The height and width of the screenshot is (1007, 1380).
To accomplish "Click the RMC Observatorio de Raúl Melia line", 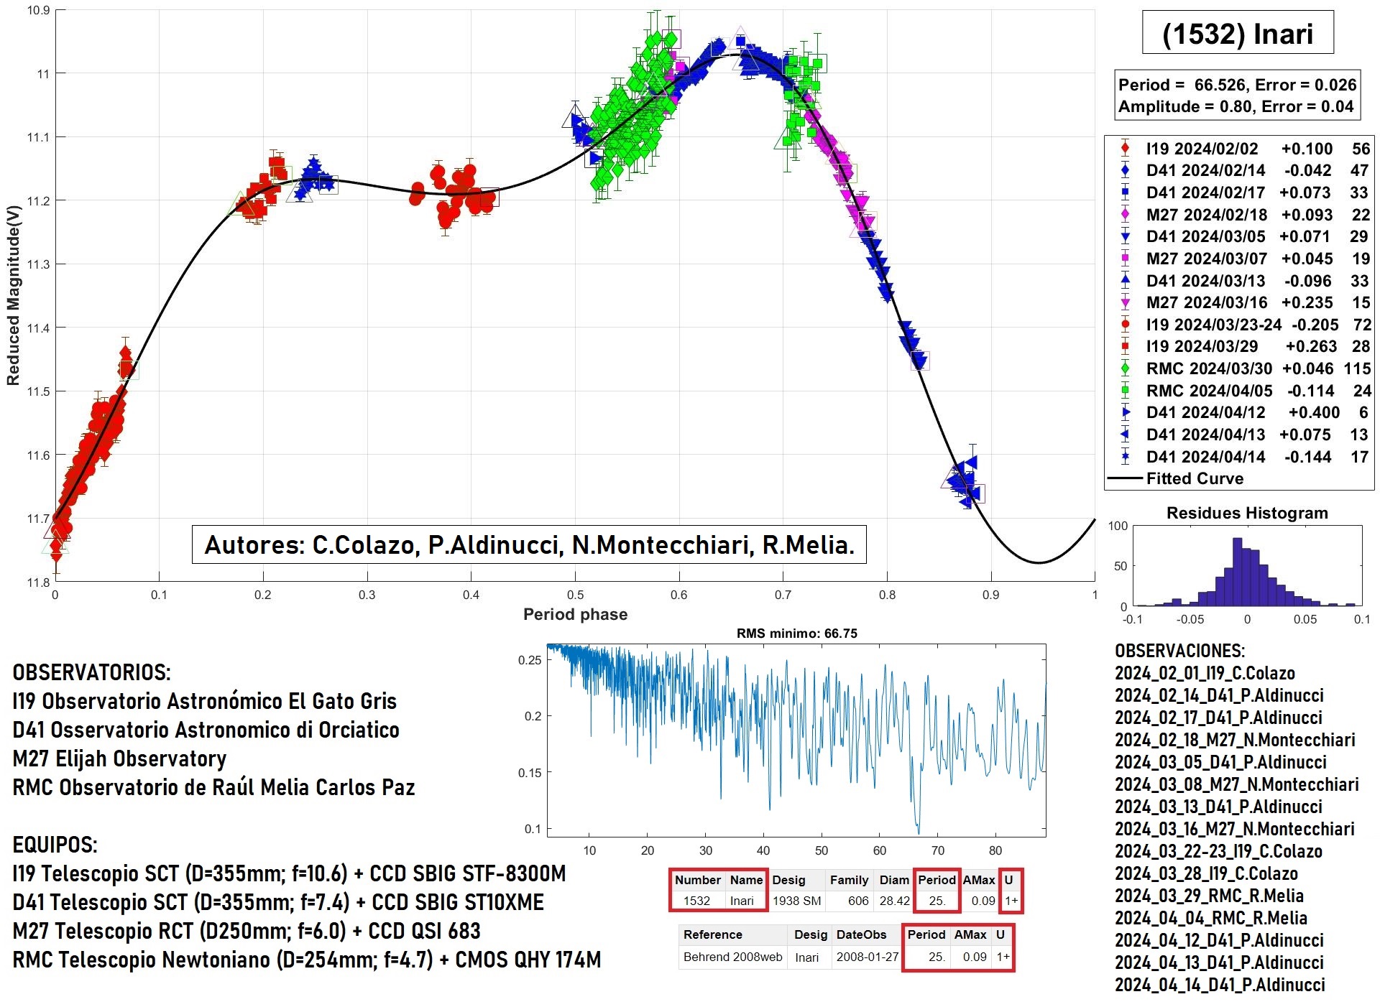I will pyautogui.click(x=213, y=787).
